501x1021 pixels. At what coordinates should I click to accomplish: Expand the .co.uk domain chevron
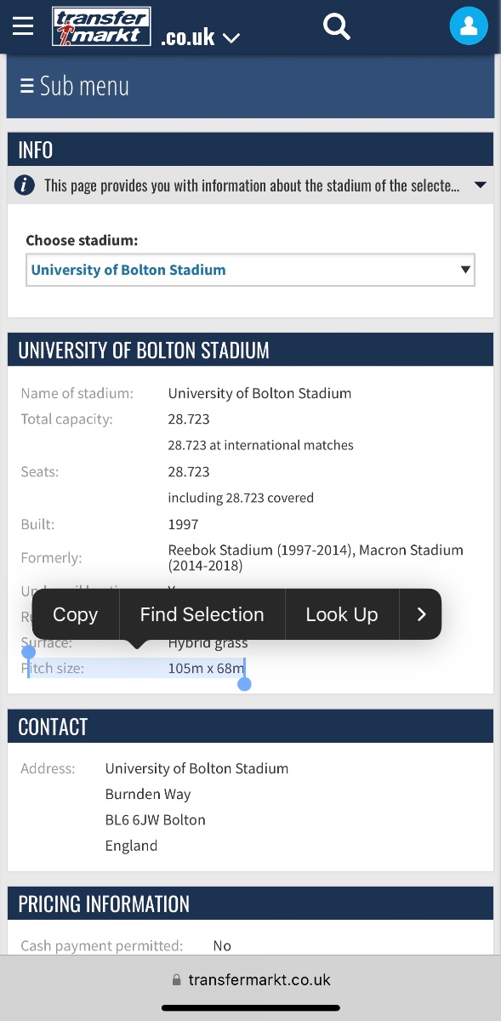coord(231,38)
